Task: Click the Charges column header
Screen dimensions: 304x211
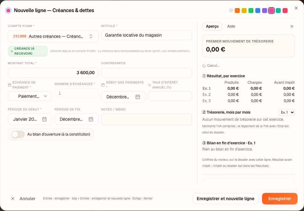Action: (x=255, y=83)
